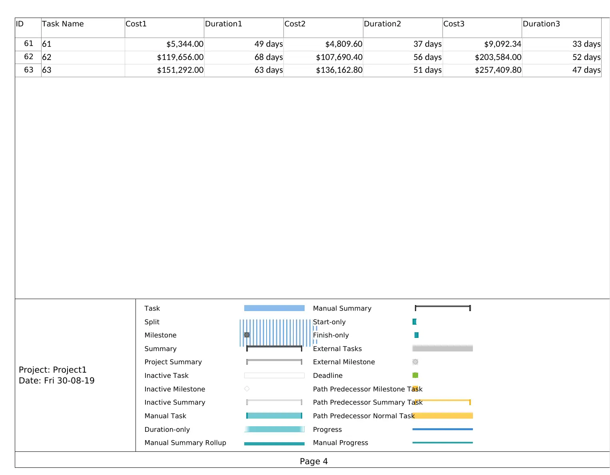The image size is (610, 475).
Task: Select the $203,584.00 cost cell
Action: coord(482,57)
